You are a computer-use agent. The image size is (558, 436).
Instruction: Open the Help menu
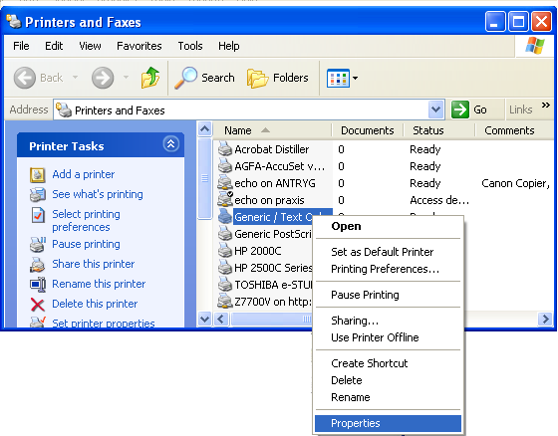click(x=229, y=46)
